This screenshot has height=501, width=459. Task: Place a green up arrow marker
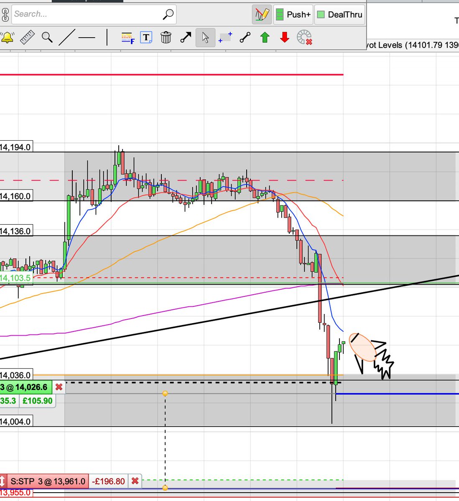(x=265, y=38)
